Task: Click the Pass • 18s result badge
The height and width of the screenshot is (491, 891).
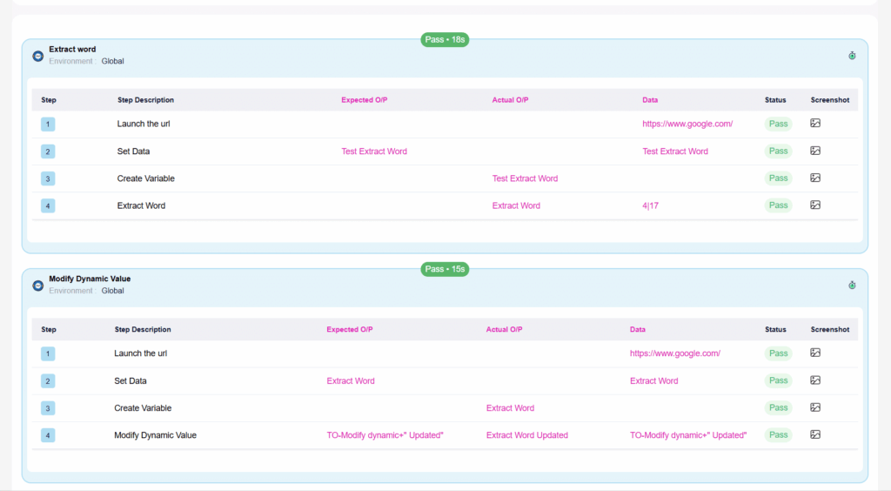Action: point(445,39)
